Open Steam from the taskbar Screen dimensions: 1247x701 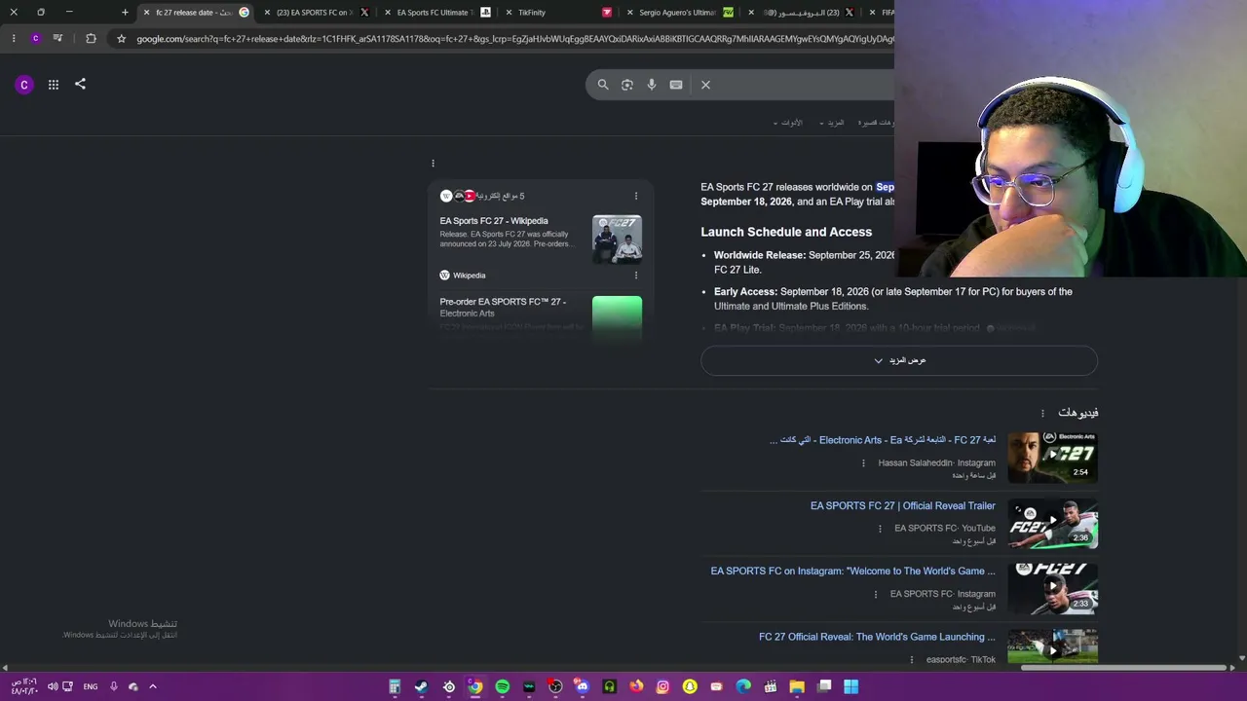(x=421, y=686)
